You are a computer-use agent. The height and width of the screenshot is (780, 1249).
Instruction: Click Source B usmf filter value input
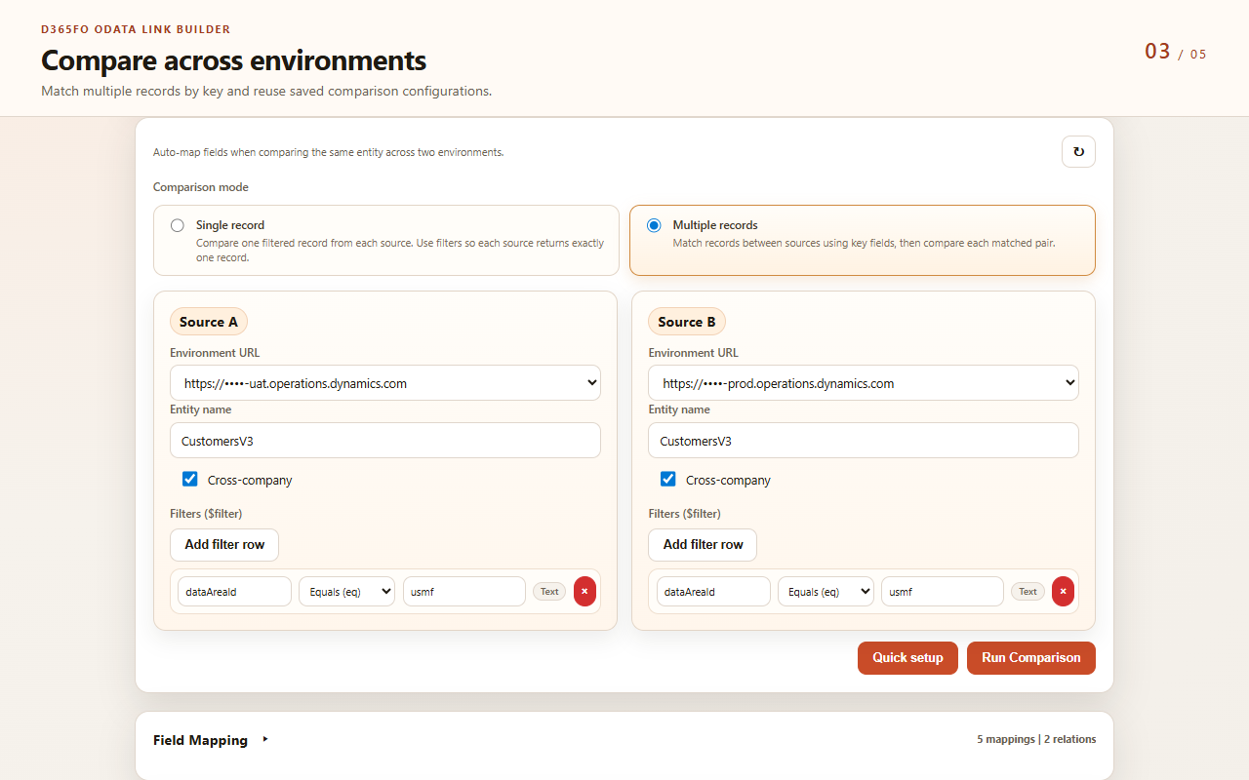pyautogui.click(x=943, y=592)
